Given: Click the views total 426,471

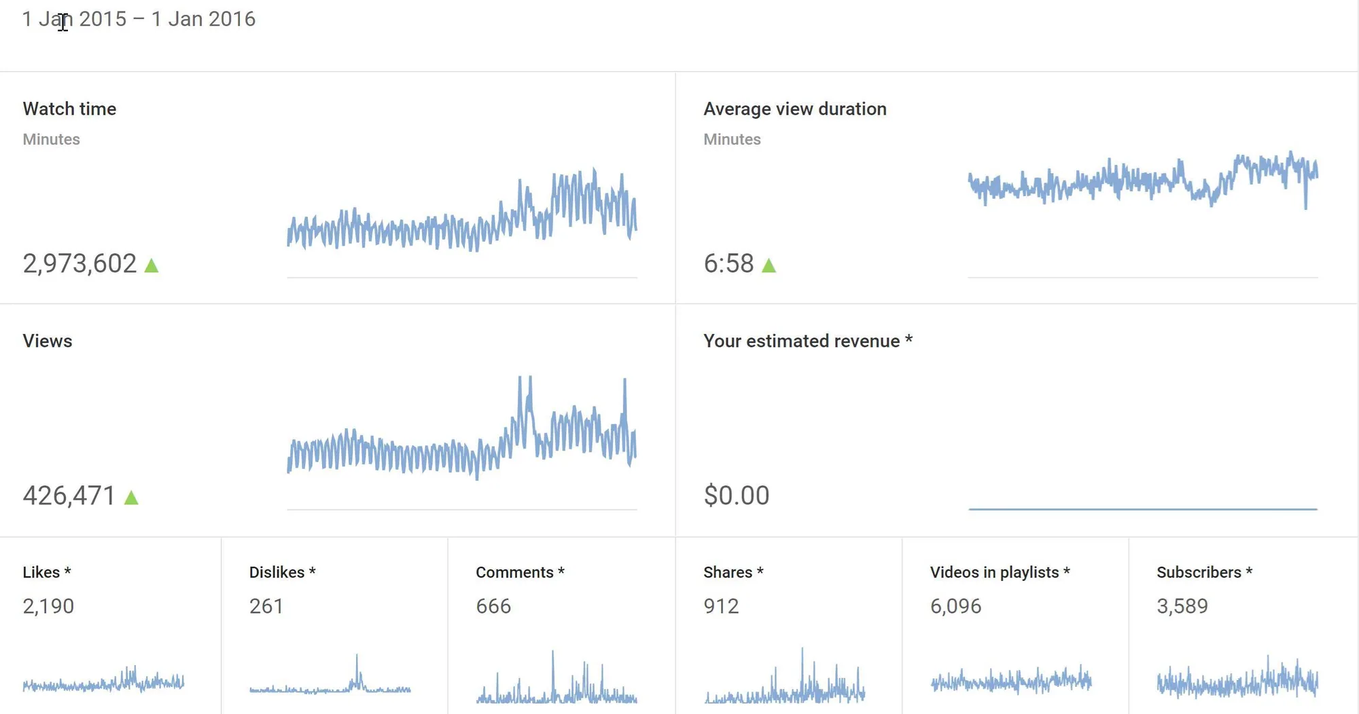Looking at the screenshot, I should (x=69, y=495).
